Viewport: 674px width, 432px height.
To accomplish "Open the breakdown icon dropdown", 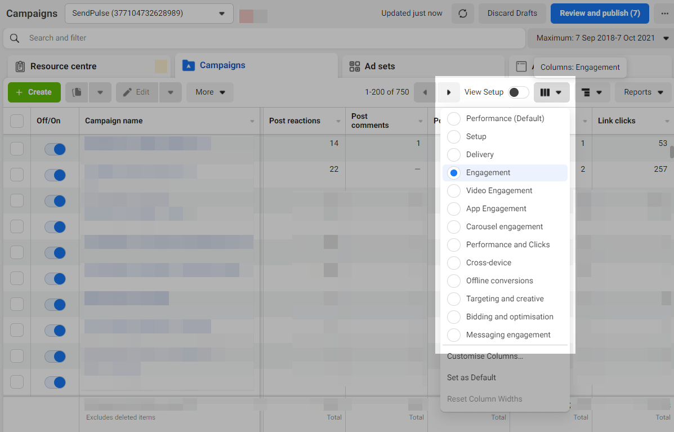I will coord(592,92).
